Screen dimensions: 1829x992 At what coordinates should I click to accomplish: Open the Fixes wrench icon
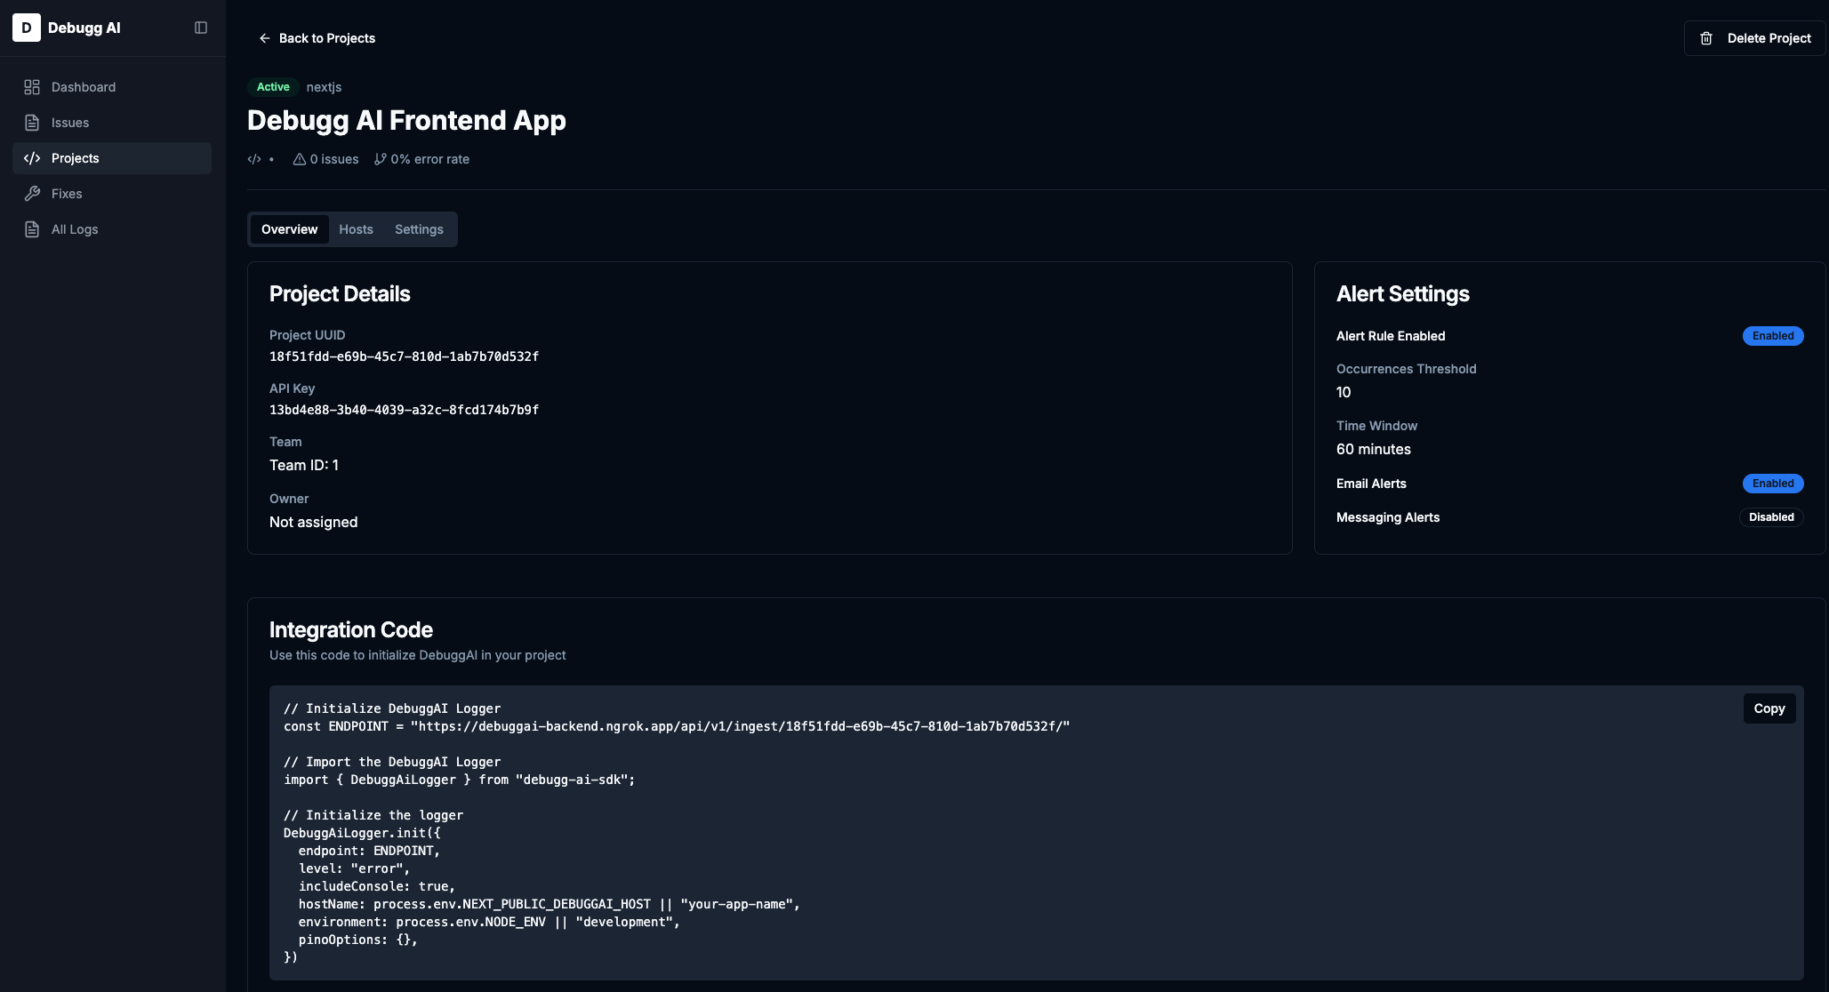click(x=32, y=194)
